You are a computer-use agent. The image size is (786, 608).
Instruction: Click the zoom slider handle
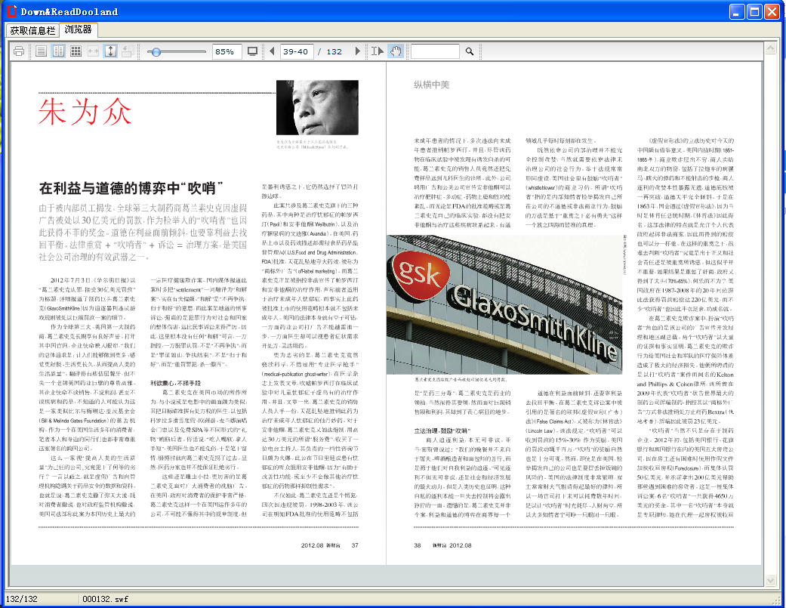156,51
